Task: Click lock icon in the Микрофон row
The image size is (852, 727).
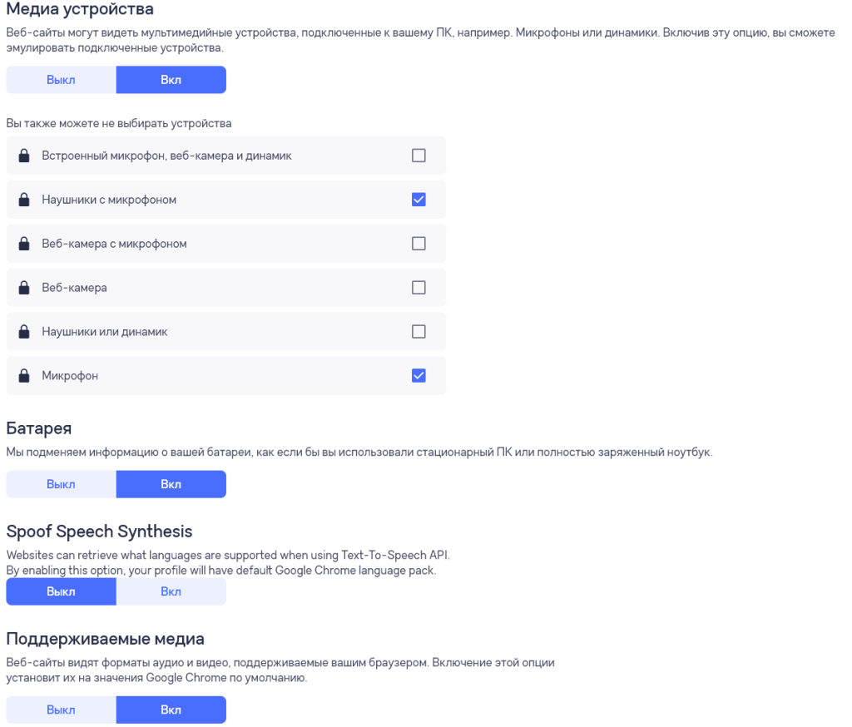Action: click(24, 376)
